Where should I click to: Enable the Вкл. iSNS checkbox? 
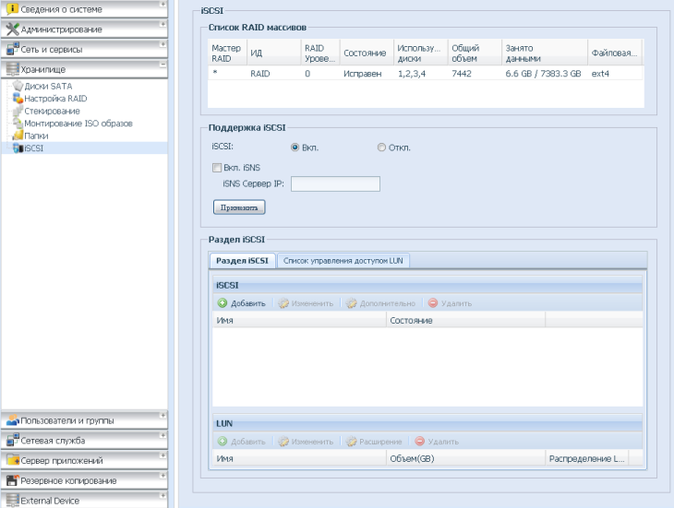click(x=217, y=168)
